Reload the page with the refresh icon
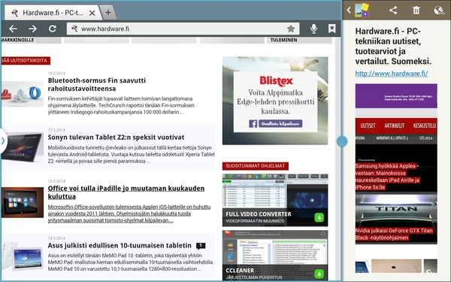 [x=53, y=29]
